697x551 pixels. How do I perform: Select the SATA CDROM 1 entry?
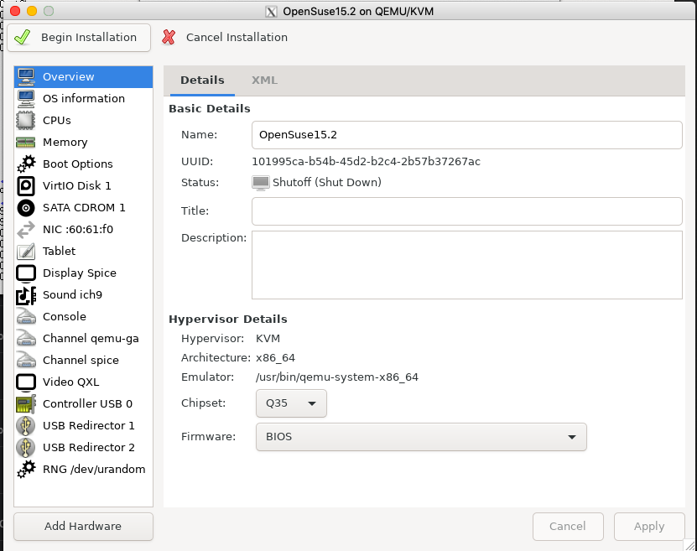coord(84,207)
